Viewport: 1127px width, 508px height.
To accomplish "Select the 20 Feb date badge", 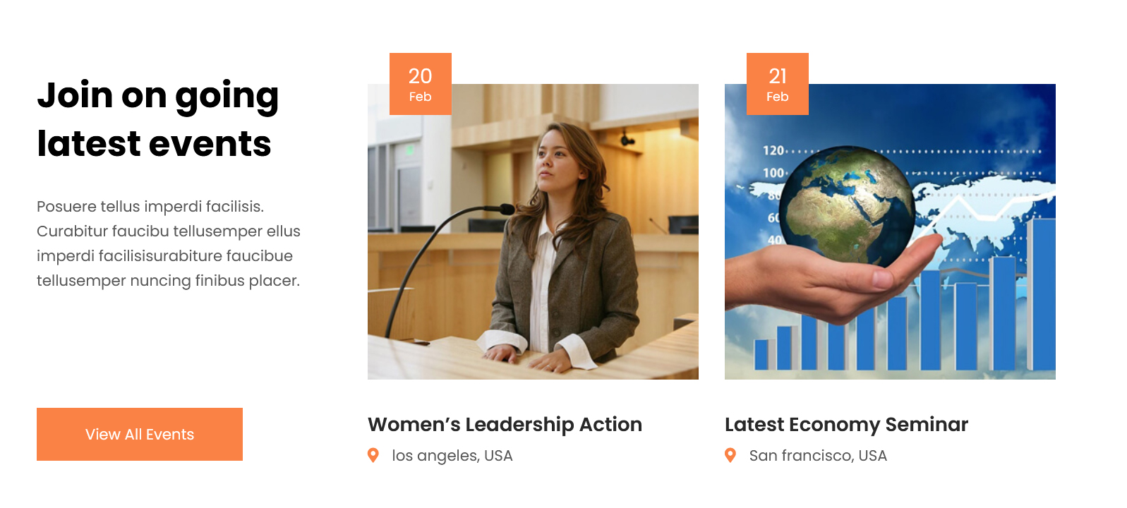I will [x=421, y=84].
